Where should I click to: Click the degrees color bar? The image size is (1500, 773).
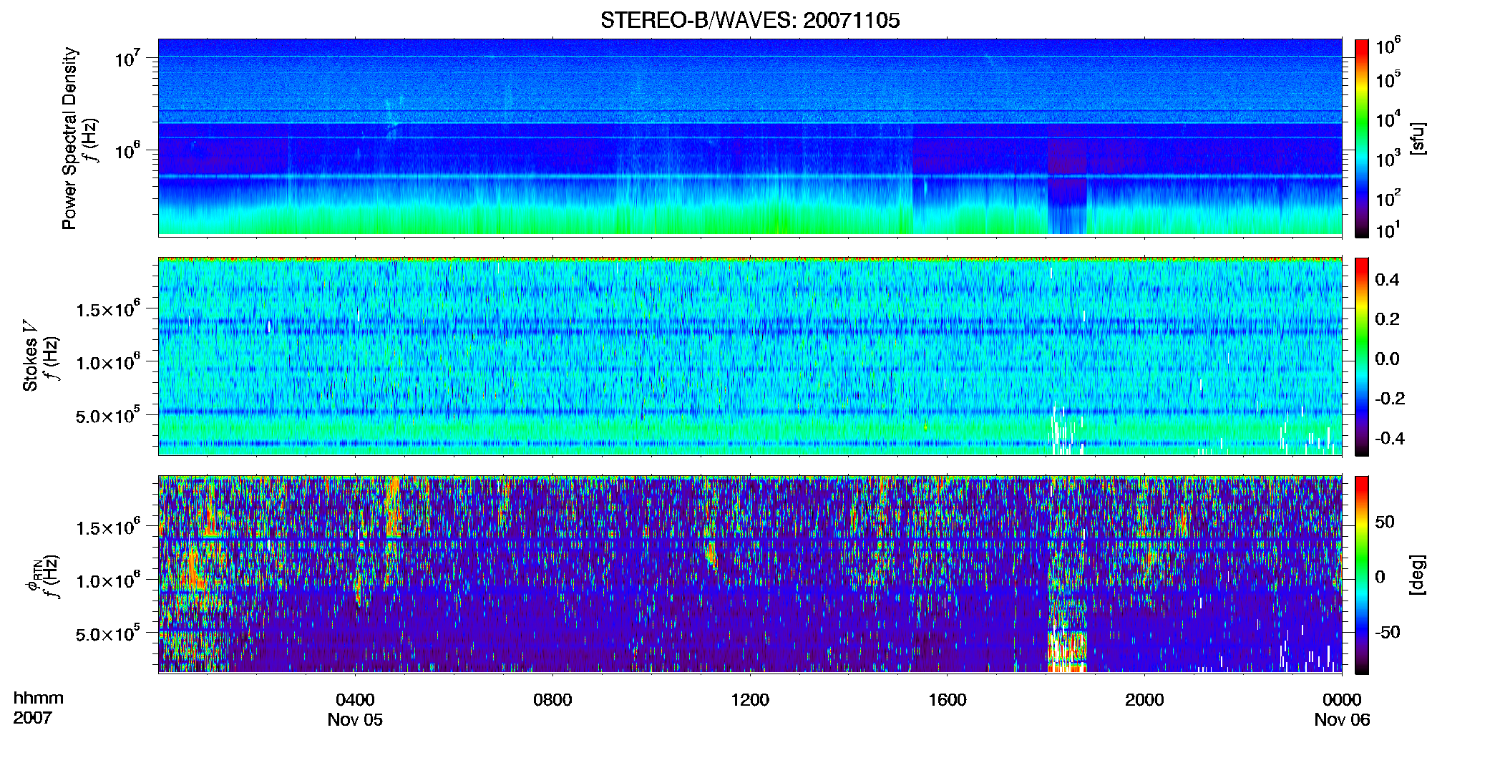pyautogui.click(x=1362, y=575)
